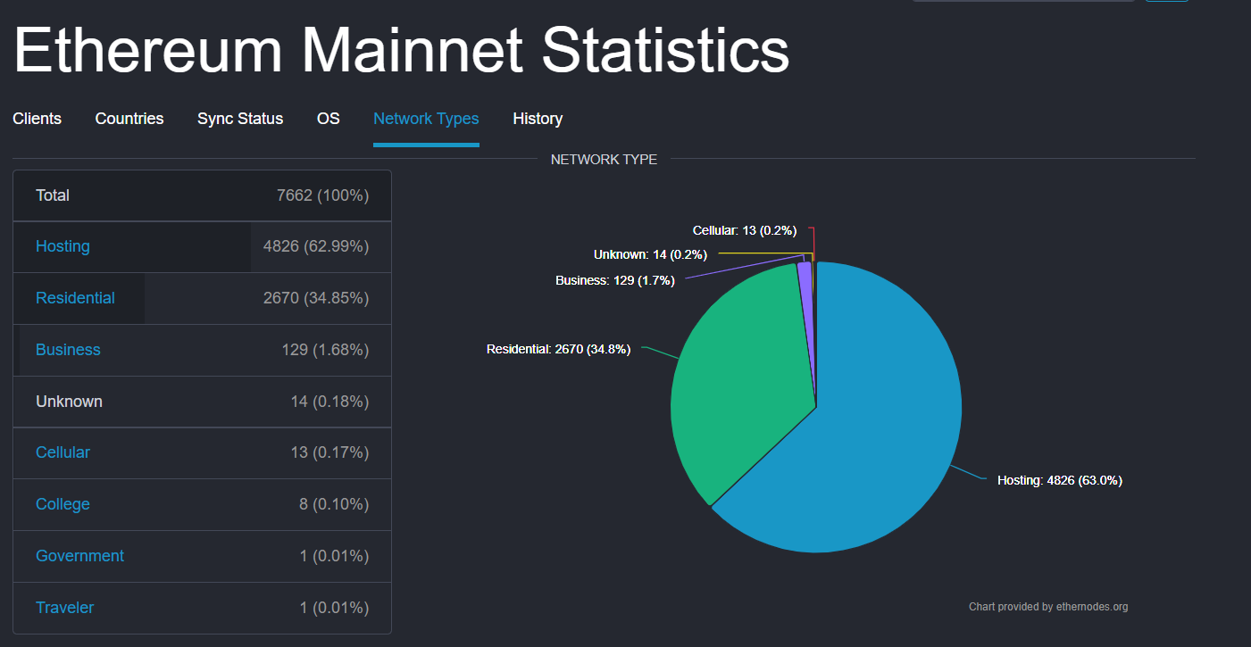Image resolution: width=1251 pixels, height=647 pixels.
Task: Select the Cellular link
Action: pyautogui.click(x=63, y=452)
